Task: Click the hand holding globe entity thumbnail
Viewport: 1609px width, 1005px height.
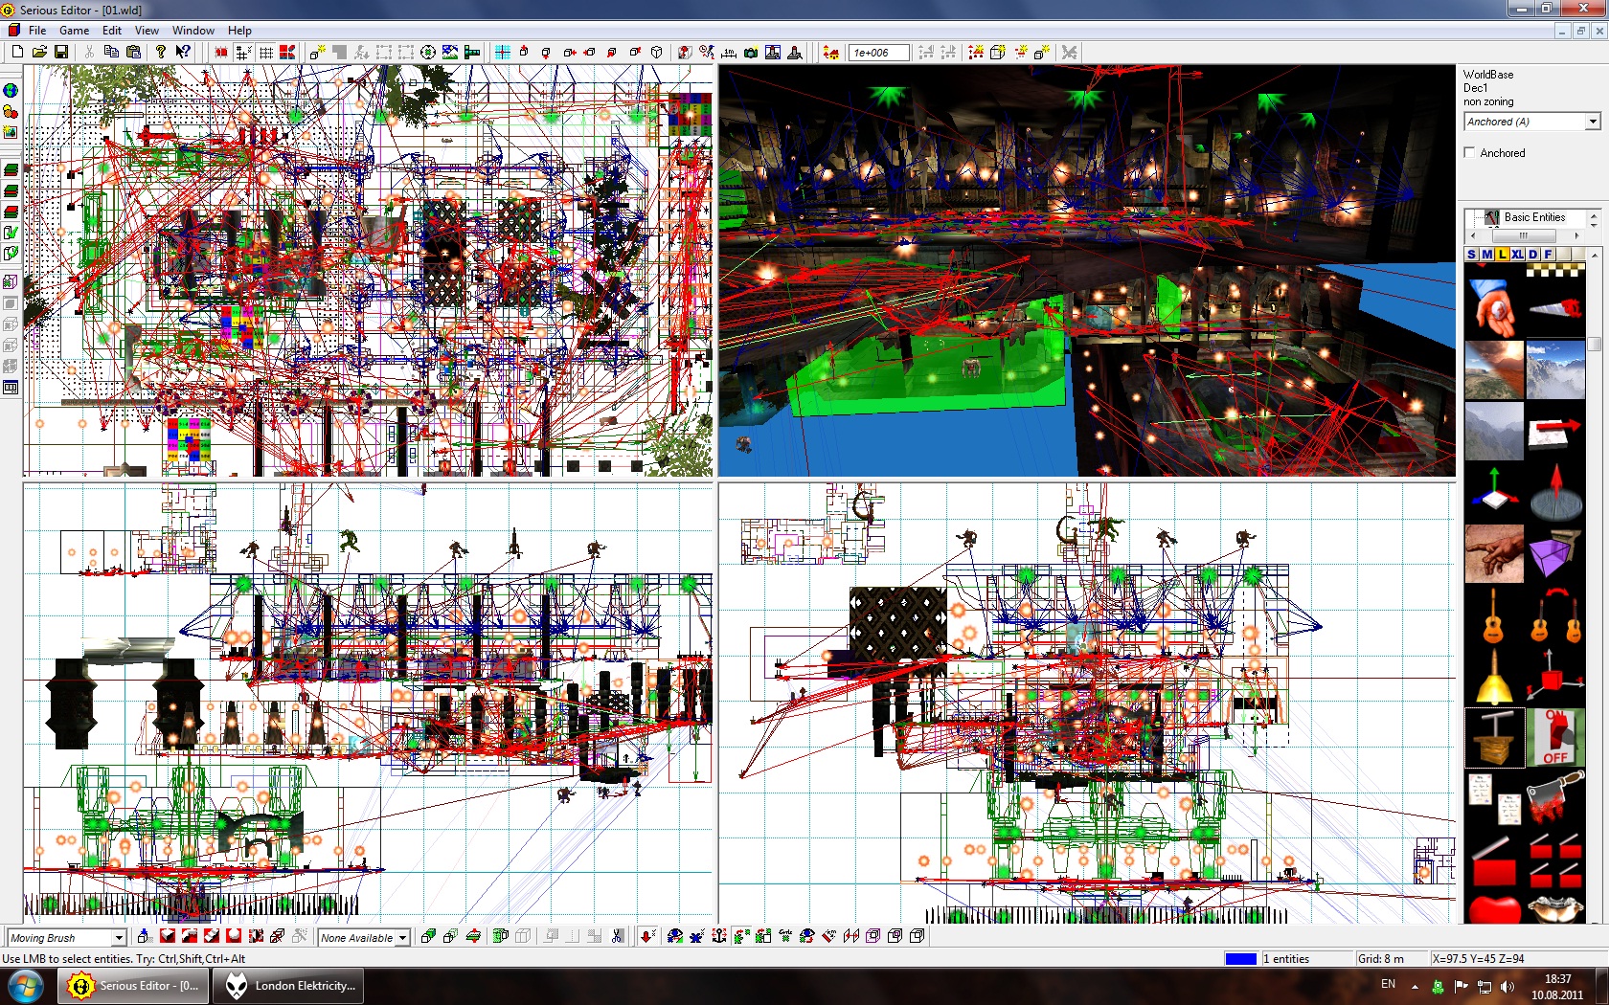Action: tap(1494, 307)
